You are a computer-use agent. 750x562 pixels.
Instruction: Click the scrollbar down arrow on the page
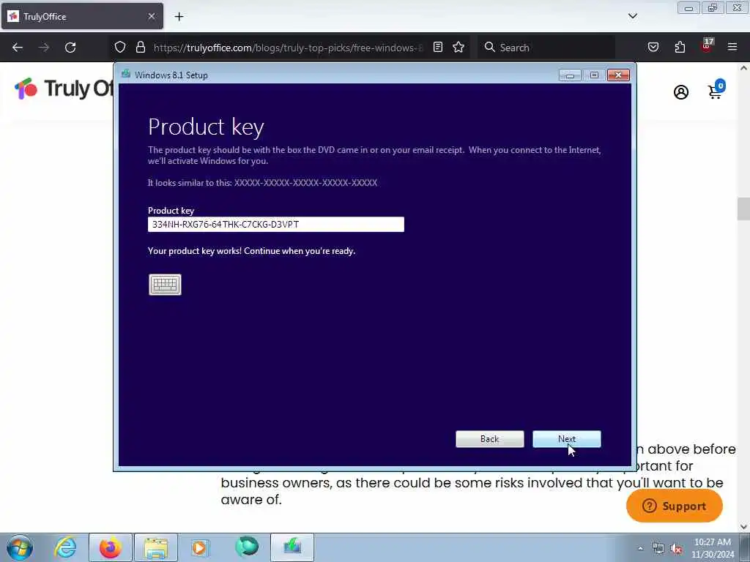coord(743,527)
